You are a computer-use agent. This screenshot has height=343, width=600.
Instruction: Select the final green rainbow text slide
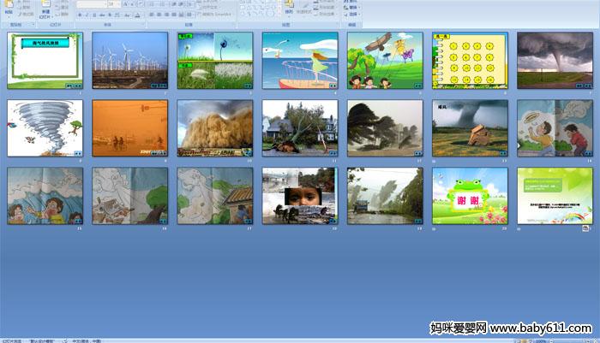pyautogui.click(x=555, y=196)
